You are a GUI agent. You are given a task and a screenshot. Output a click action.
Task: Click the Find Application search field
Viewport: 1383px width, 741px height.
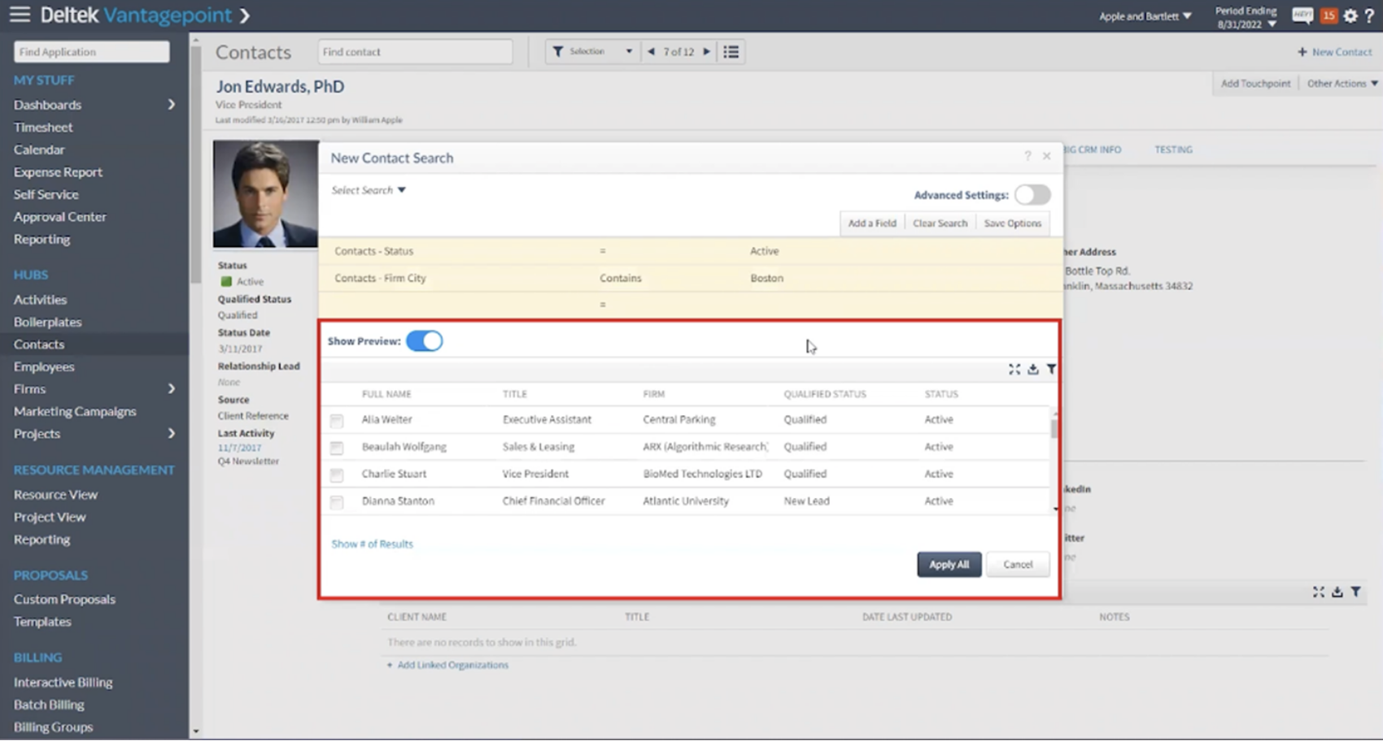(91, 52)
